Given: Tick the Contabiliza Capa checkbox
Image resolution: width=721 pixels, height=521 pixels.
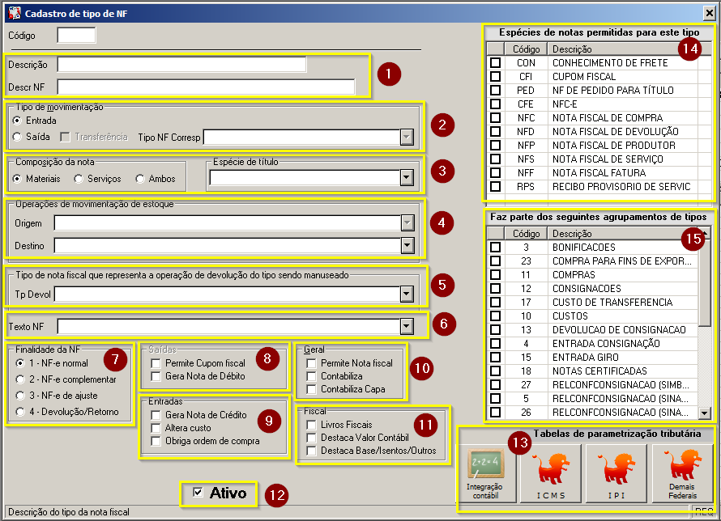Looking at the screenshot, I should pyautogui.click(x=311, y=389).
